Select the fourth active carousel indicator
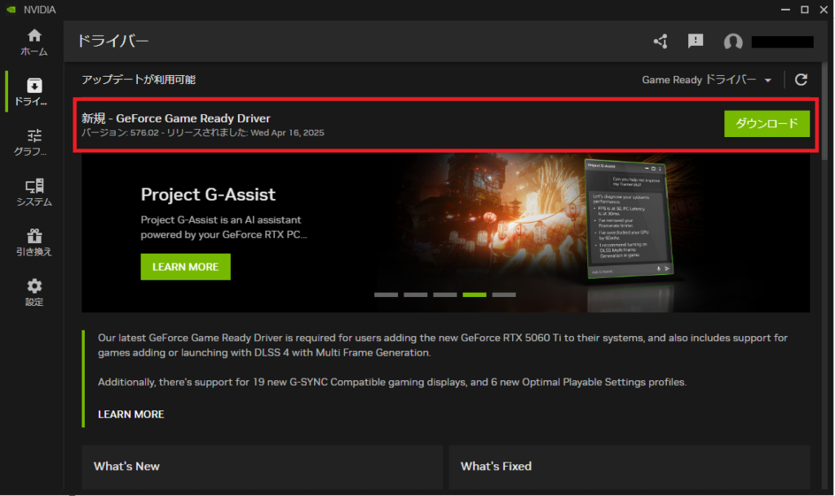Screen dimensions: 835x496 click(475, 294)
